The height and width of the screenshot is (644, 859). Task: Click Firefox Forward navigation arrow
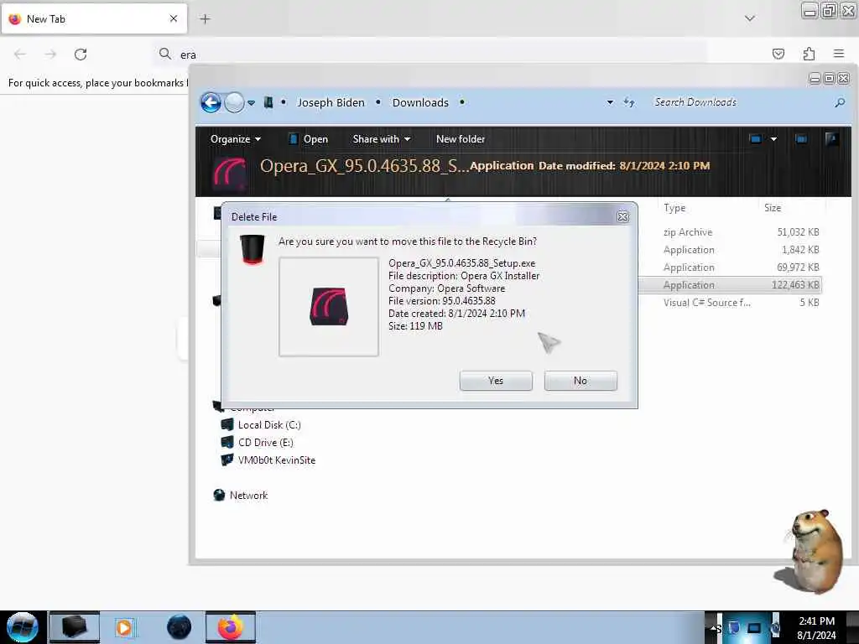click(50, 55)
